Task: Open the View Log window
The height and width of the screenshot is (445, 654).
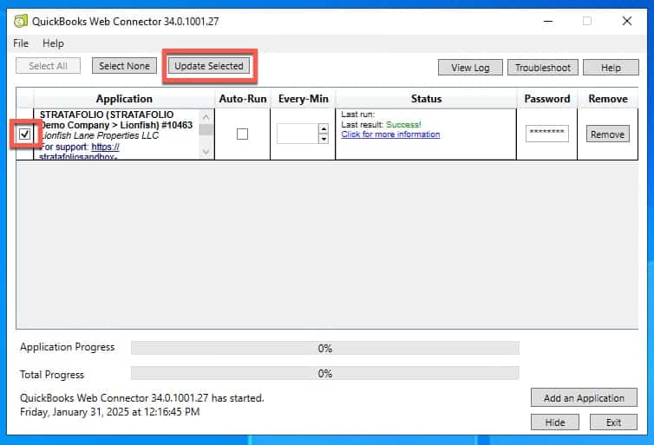Action: 470,68
